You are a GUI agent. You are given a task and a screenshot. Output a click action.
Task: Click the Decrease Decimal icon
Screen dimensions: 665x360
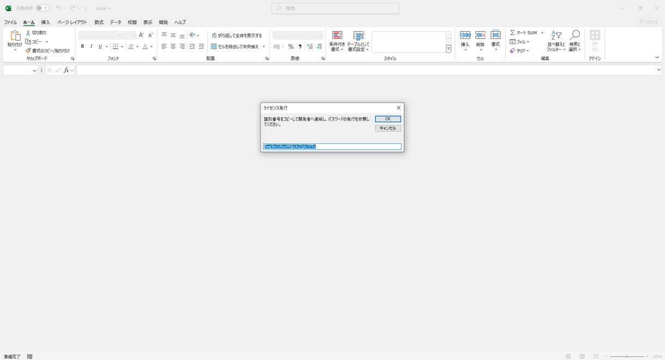click(x=319, y=47)
